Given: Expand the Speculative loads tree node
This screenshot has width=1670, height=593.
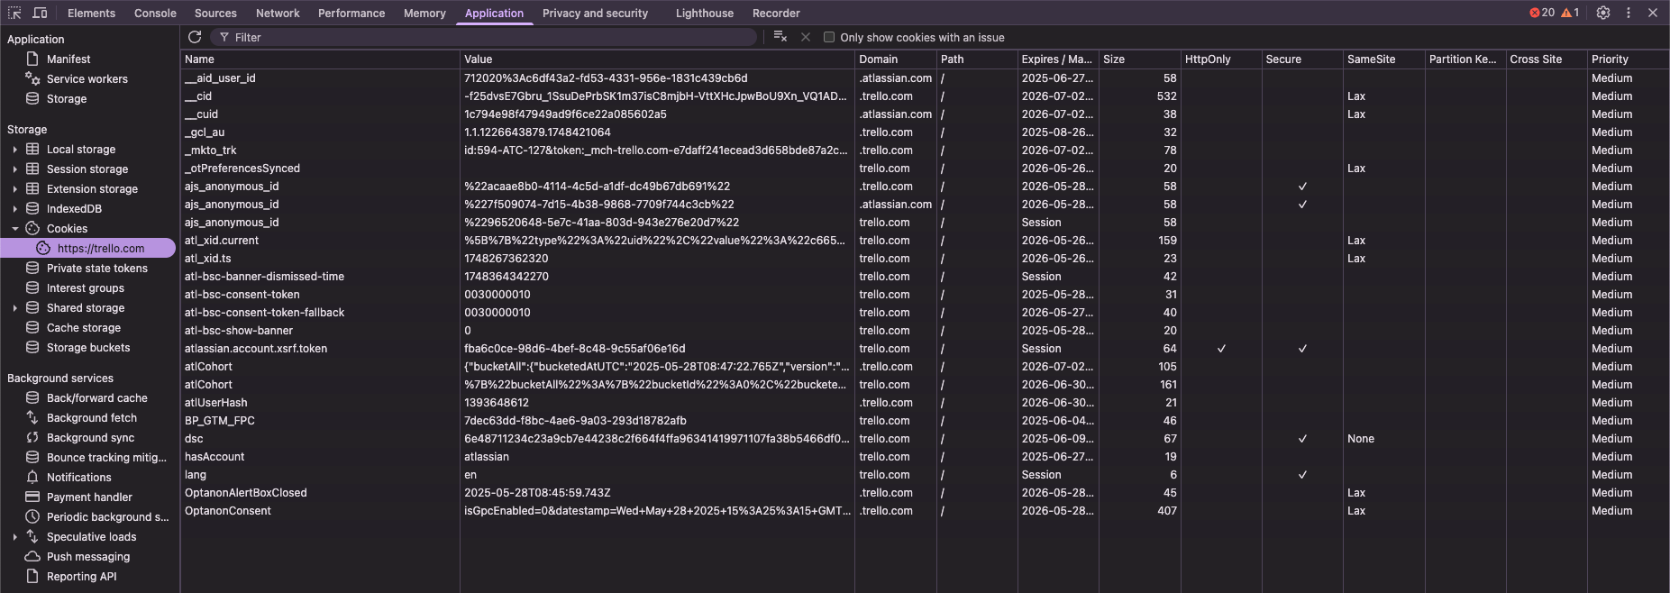Looking at the screenshot, I should click(x=14, y=537).
